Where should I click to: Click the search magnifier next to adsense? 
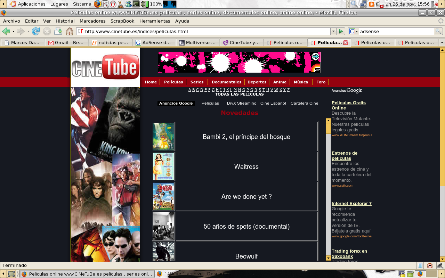438,31
